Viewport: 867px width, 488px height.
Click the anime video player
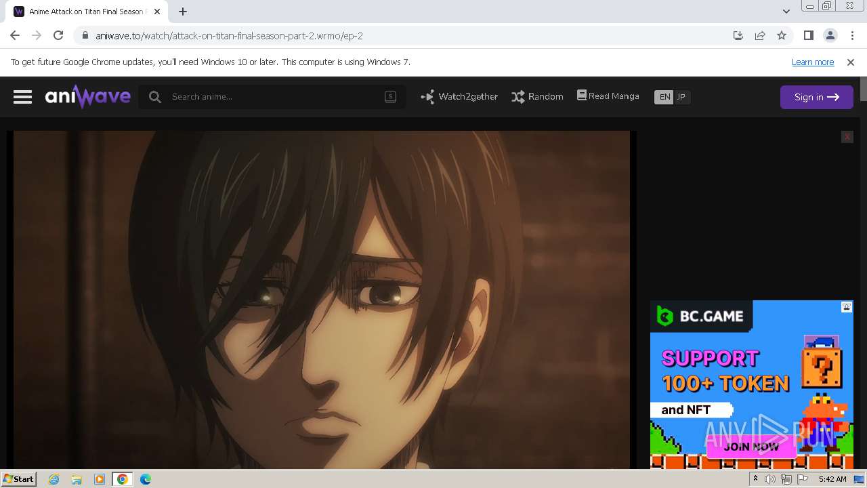click(322, 300)
